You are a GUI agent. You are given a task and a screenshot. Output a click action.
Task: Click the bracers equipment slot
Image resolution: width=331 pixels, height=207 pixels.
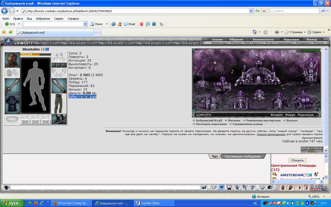click(x=12, y=73)
